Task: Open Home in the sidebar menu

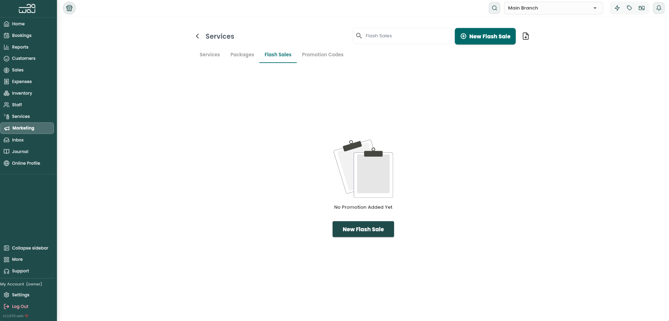Action: pyautogui.click(x=18, y=24)
